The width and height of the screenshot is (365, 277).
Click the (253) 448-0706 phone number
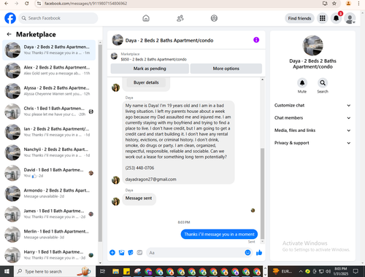pyautogui.click(x=139, y=168)
